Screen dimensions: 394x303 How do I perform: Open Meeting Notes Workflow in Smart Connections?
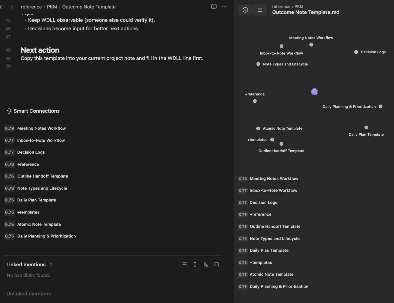(x=42, y=128)
